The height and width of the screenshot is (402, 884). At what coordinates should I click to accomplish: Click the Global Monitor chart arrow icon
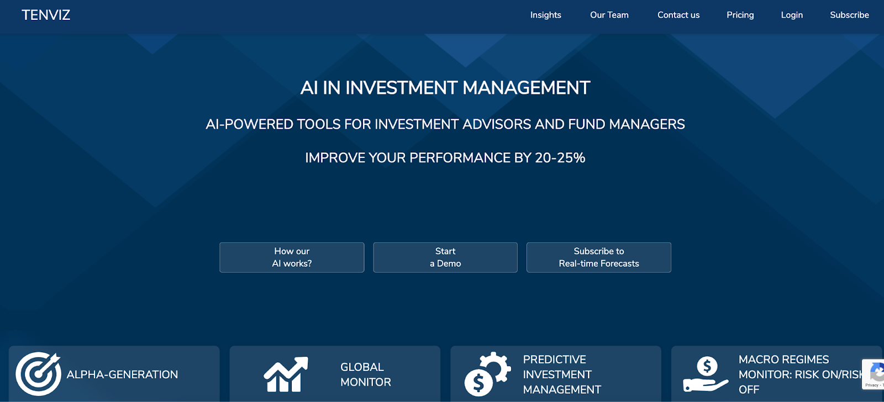point(286,374)
